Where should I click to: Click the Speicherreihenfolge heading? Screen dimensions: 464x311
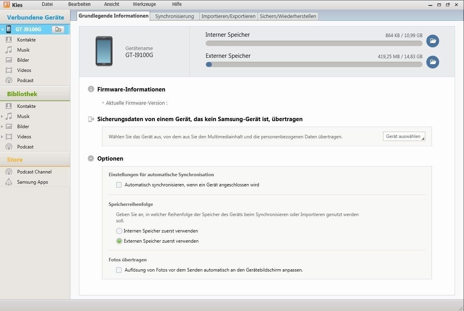pyautogui.click(x=131, y=204)
